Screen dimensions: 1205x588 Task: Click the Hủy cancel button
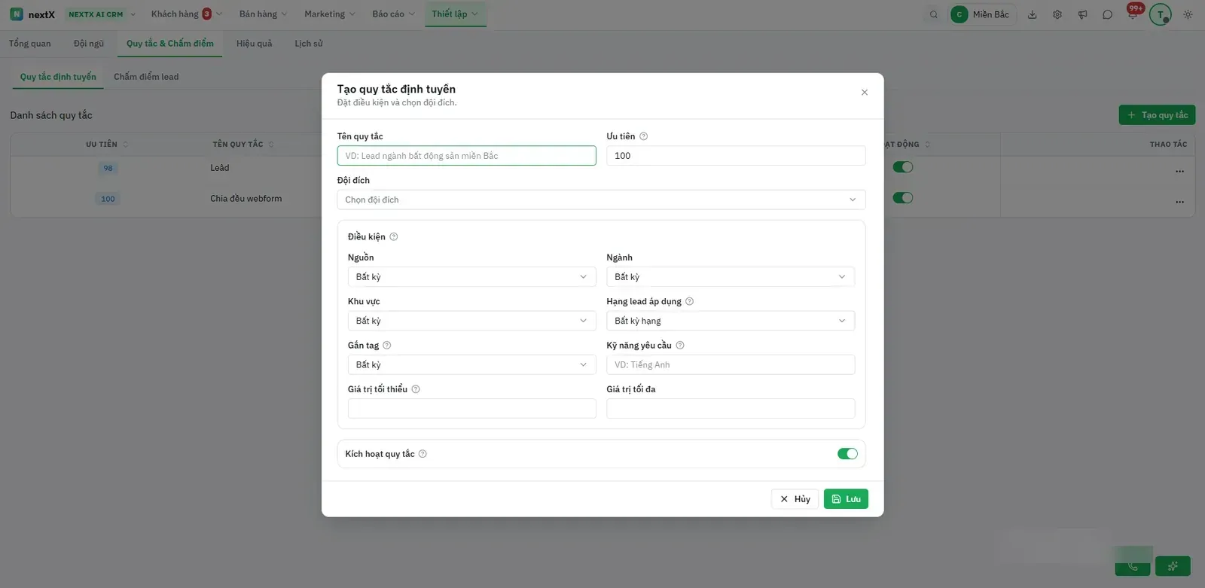point(795,499)
